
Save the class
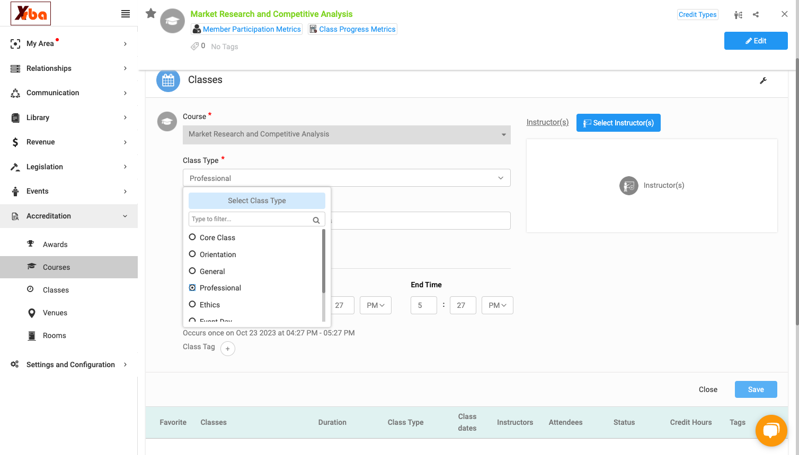pyautogui.click(x=756, y=389)
